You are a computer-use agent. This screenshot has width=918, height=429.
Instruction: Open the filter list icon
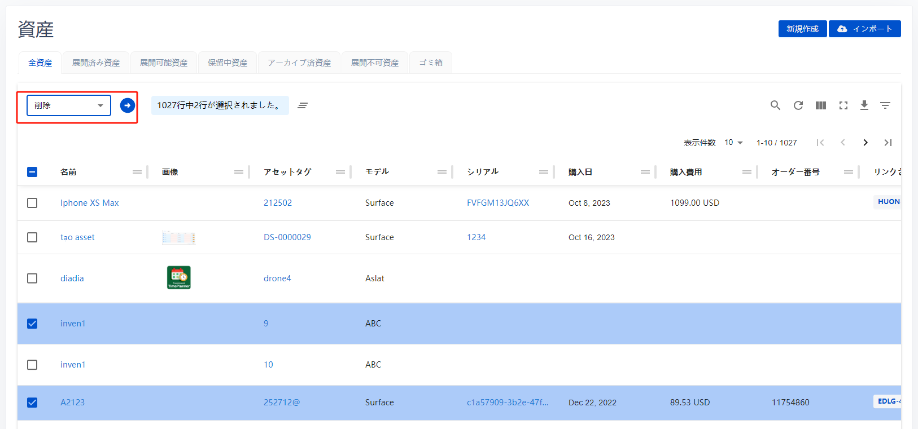pos(885,105)
